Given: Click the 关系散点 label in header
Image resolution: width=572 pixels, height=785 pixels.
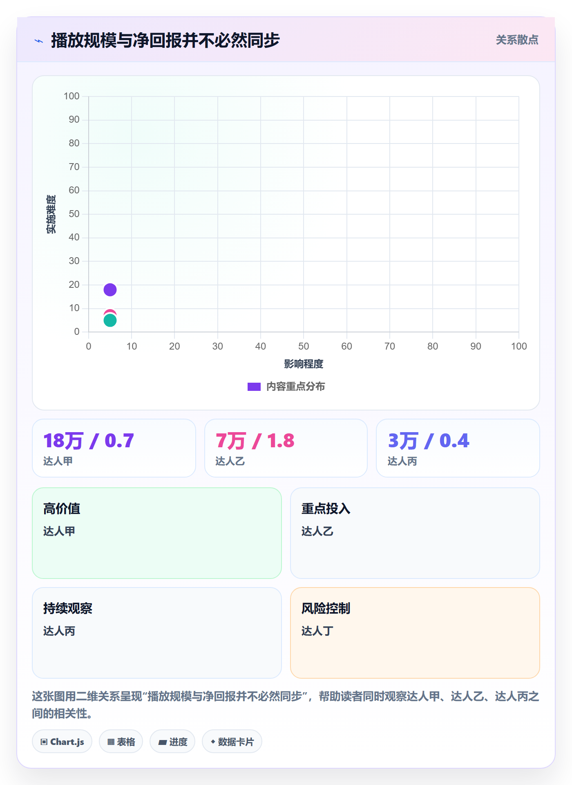Looking at the screenshot, I should [517, 40].
